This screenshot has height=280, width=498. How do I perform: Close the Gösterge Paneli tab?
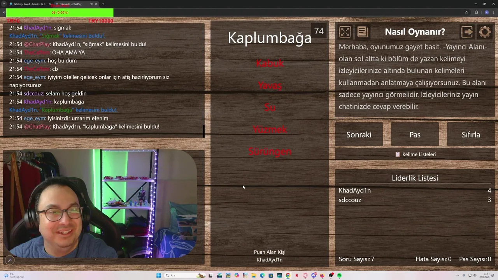click(50, 4)
